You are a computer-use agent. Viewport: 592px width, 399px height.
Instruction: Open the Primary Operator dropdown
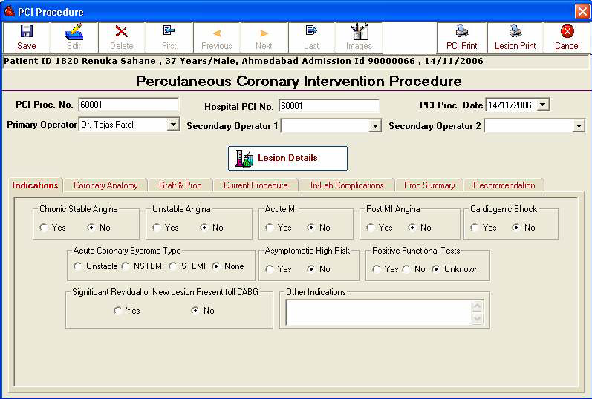tap(173, 125)
